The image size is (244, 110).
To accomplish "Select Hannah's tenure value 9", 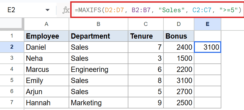I will 146,102.
